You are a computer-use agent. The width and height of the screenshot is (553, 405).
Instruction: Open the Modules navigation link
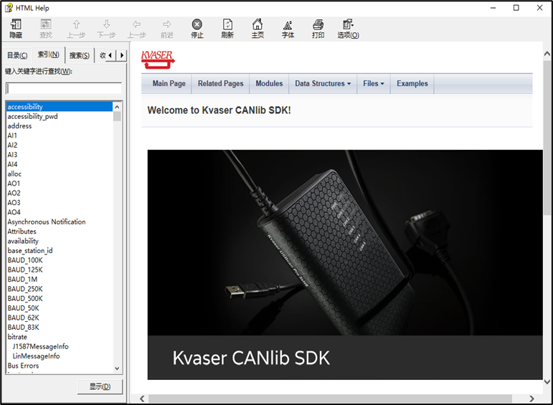tap(269, 84)
